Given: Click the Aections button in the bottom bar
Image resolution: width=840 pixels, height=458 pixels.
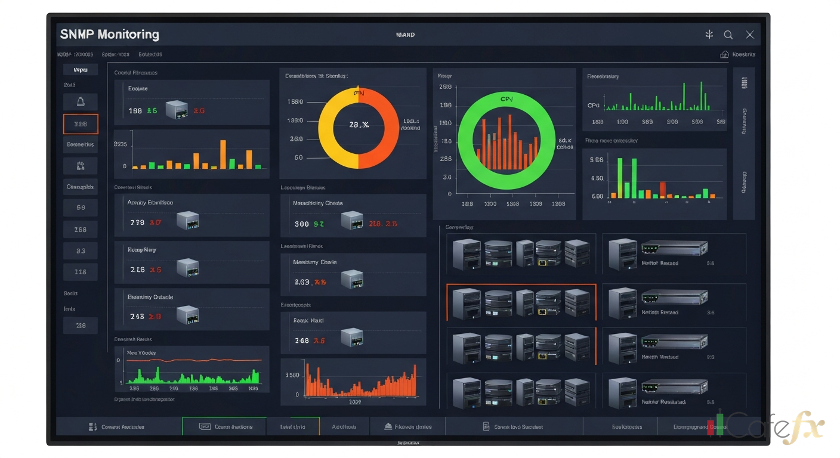Looking at the screenshot, I should pos(344,426).
